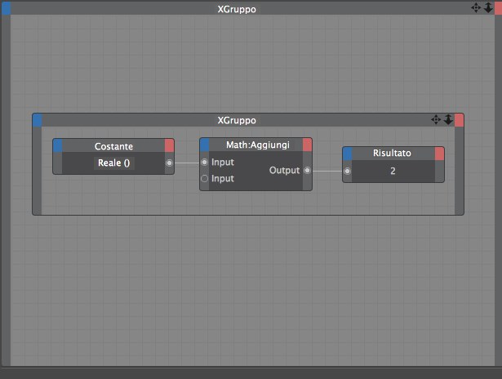502x379 pixels.
Task: Click inner XGruppo red output corner
Action: [459, 120]
